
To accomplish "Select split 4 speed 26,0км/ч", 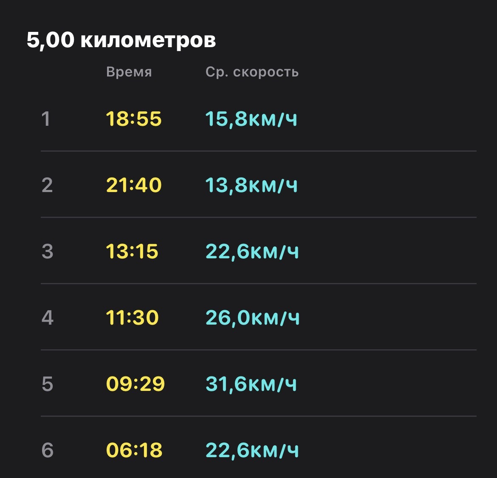I will click(253, 318).
